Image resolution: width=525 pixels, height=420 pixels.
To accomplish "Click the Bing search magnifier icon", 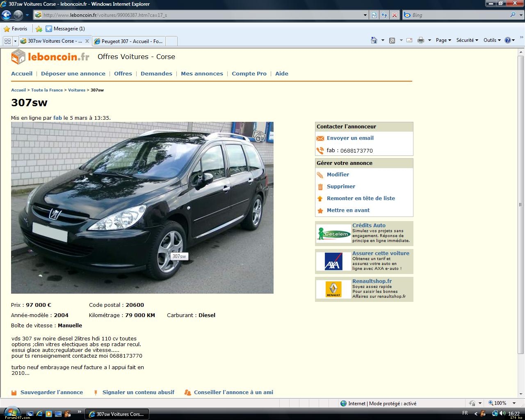I will 513,15.
